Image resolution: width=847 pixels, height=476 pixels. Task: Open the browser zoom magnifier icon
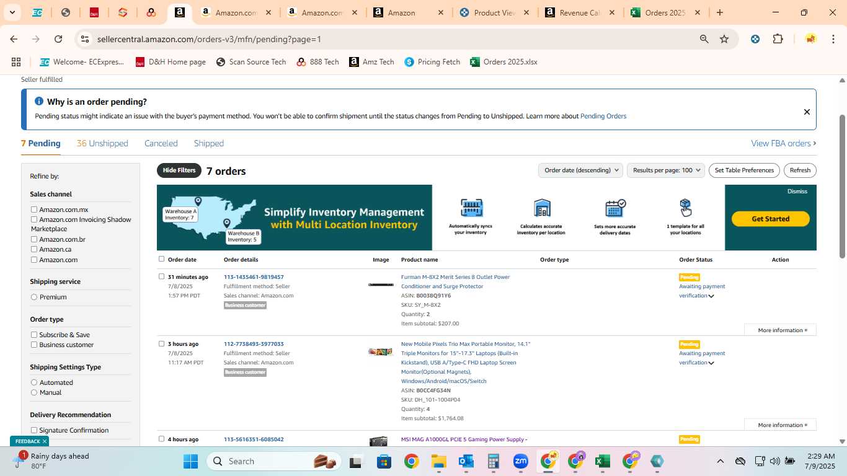(704, 39)
